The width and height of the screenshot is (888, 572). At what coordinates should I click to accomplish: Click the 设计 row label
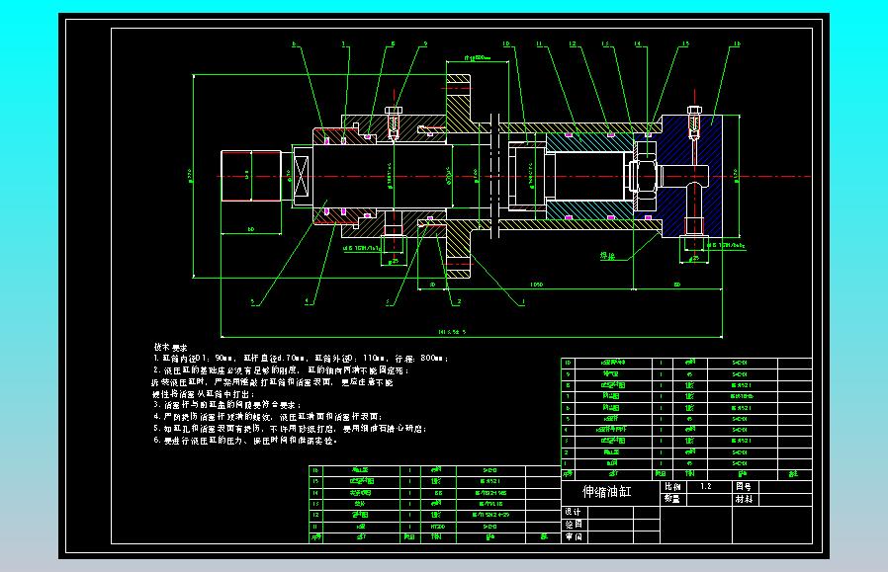[x=573, y=512]
